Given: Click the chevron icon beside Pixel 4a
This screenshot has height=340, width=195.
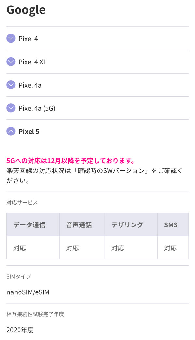Looking at the screenshot, I should pyautogui.click(x=11, y=85).
